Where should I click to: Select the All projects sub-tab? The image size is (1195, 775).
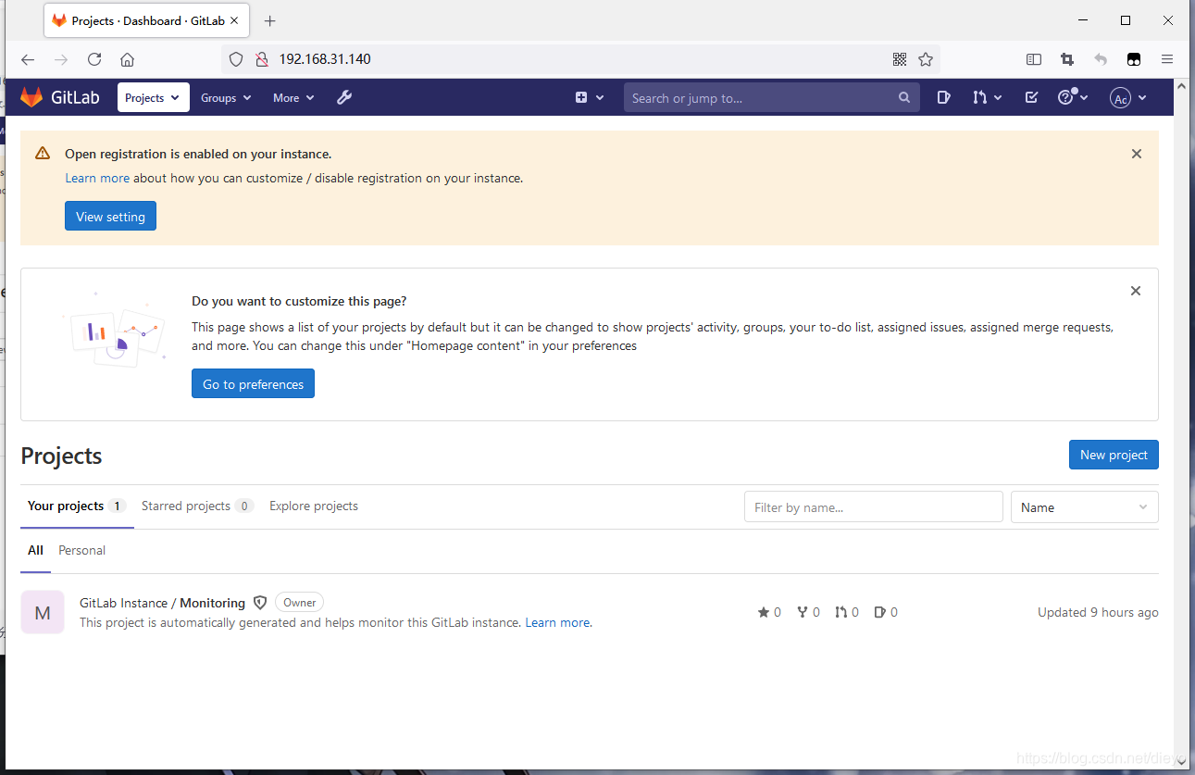[x=35, y=550]
